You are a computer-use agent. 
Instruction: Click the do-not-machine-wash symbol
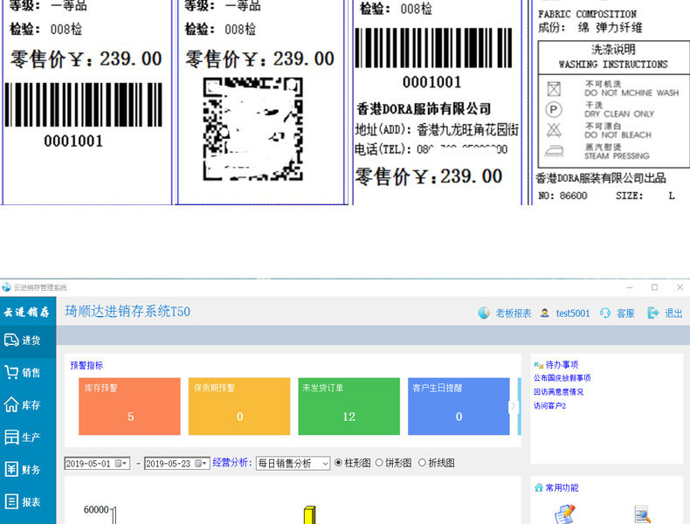click(x=554, y=89)
